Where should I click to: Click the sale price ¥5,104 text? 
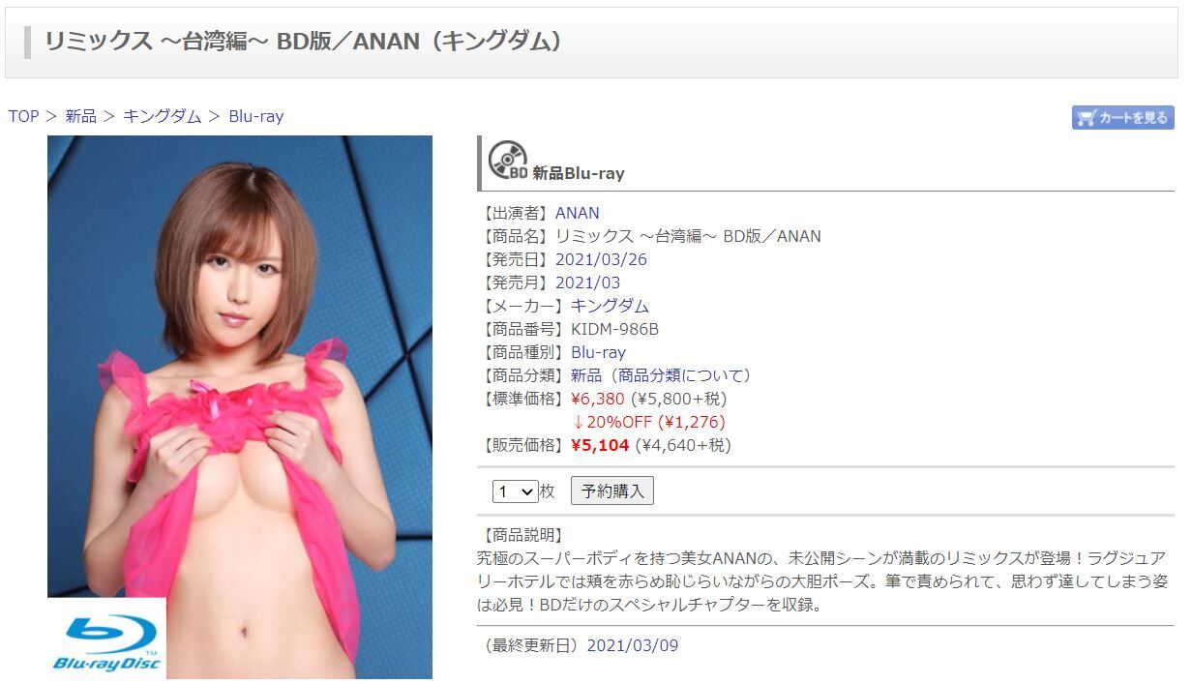point(600,445)
